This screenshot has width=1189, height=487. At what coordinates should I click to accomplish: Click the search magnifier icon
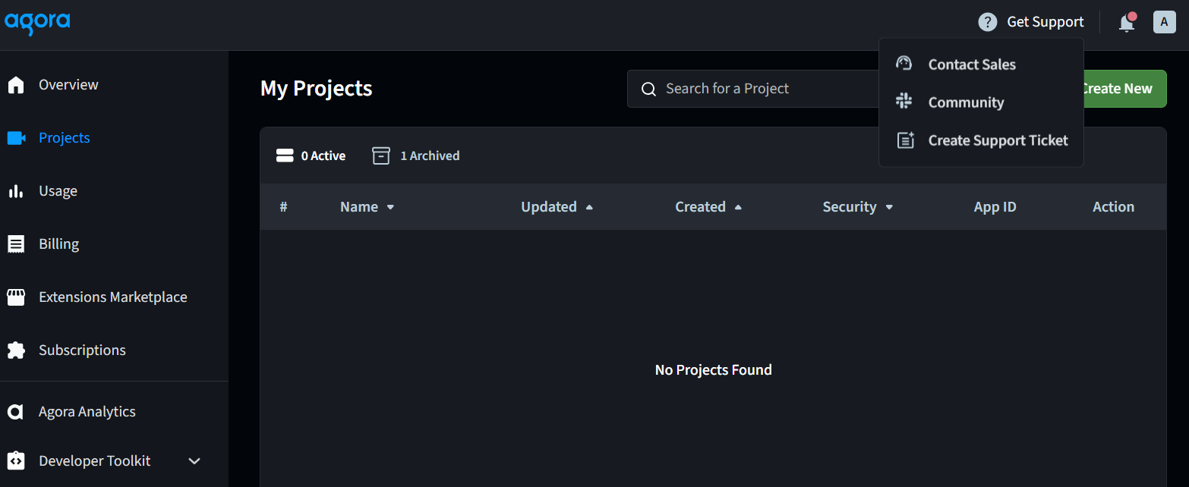coord(648,90)
